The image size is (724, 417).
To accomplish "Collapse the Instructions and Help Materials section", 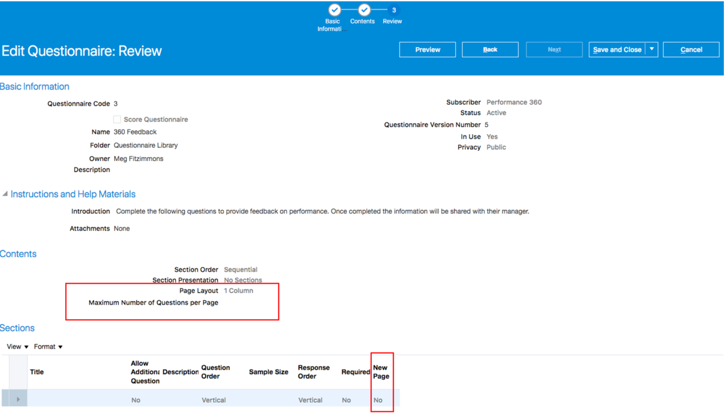I will tap(5, 194).
